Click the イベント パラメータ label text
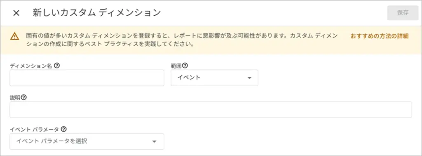The height and width of the screenshot is (156, 422). point(35,129)
